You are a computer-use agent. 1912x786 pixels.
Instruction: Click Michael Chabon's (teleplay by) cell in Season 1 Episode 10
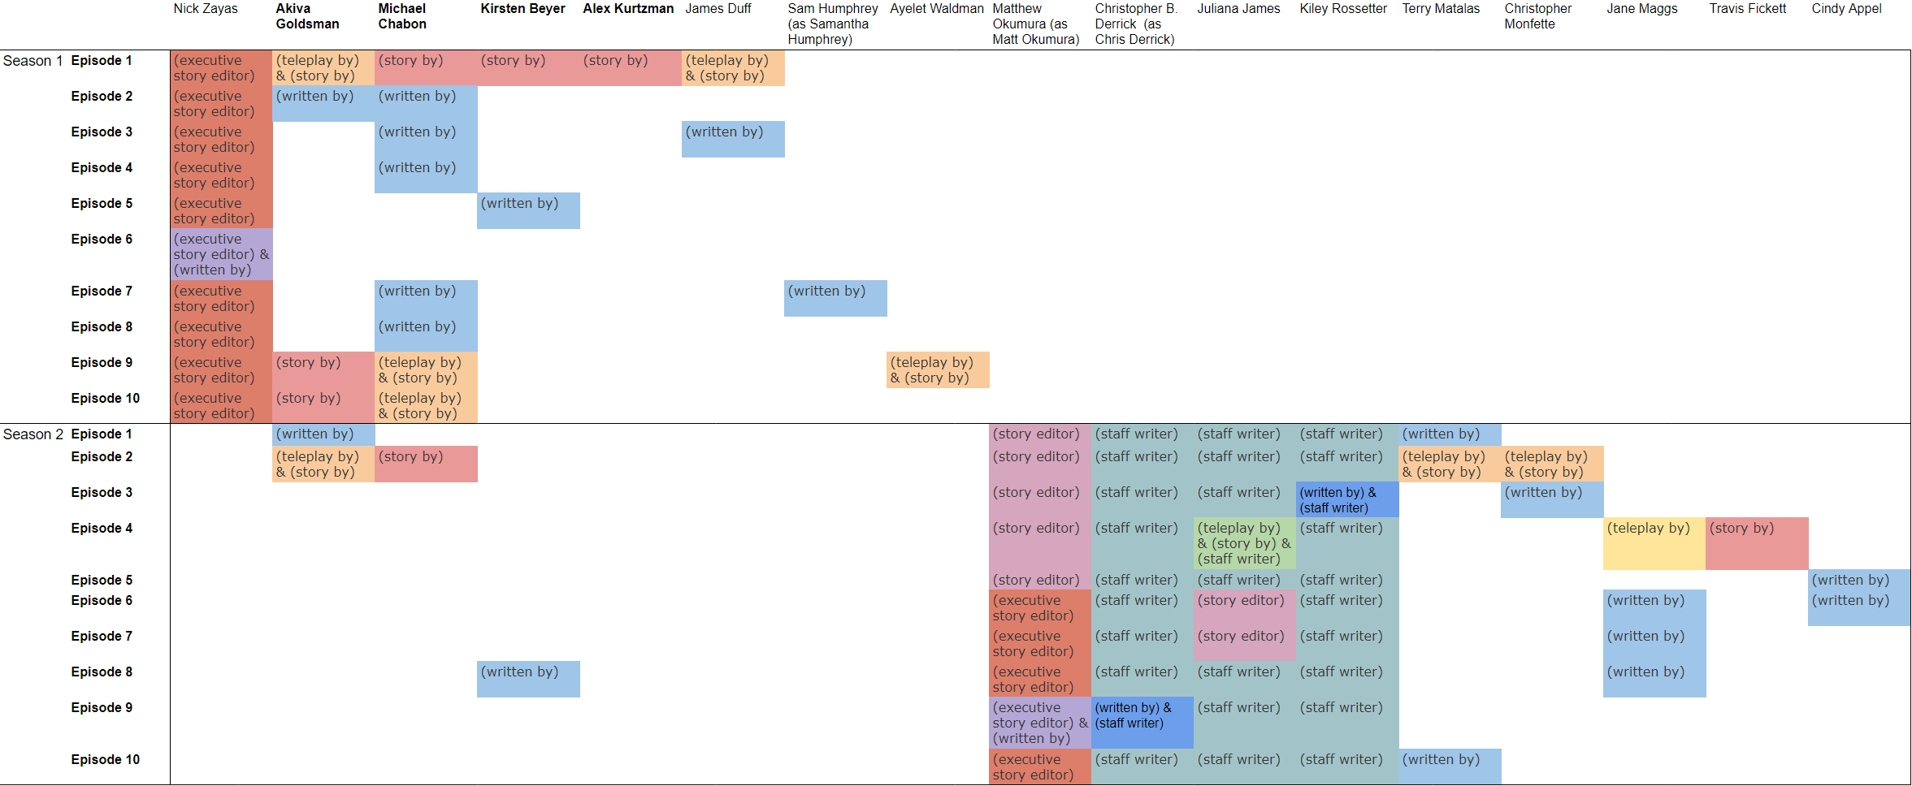point(426,406)
